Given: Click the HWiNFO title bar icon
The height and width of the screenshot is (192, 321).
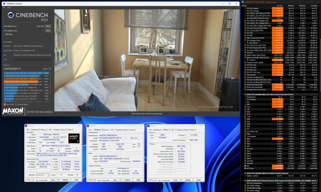Looking at the screenshot, I should pyautogui.click(x=243, y=2).
